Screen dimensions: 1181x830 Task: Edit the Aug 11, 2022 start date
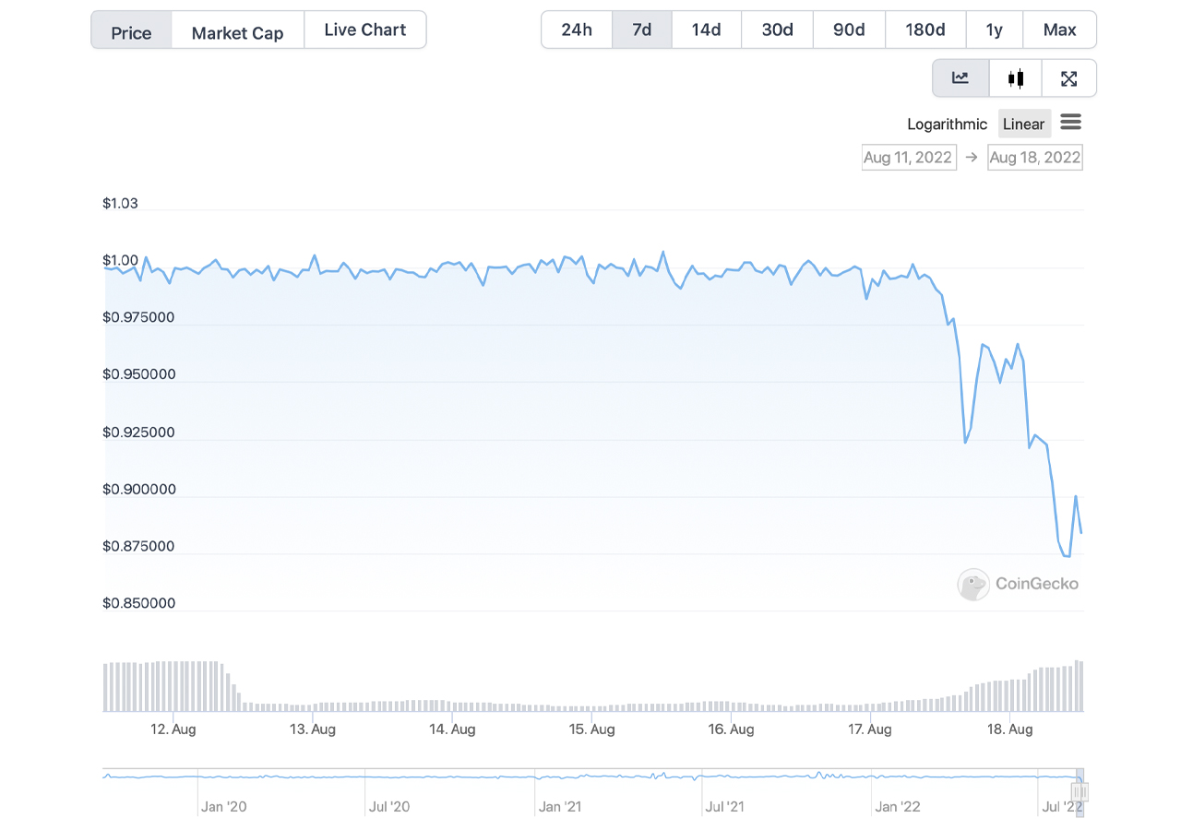(908, 158)
